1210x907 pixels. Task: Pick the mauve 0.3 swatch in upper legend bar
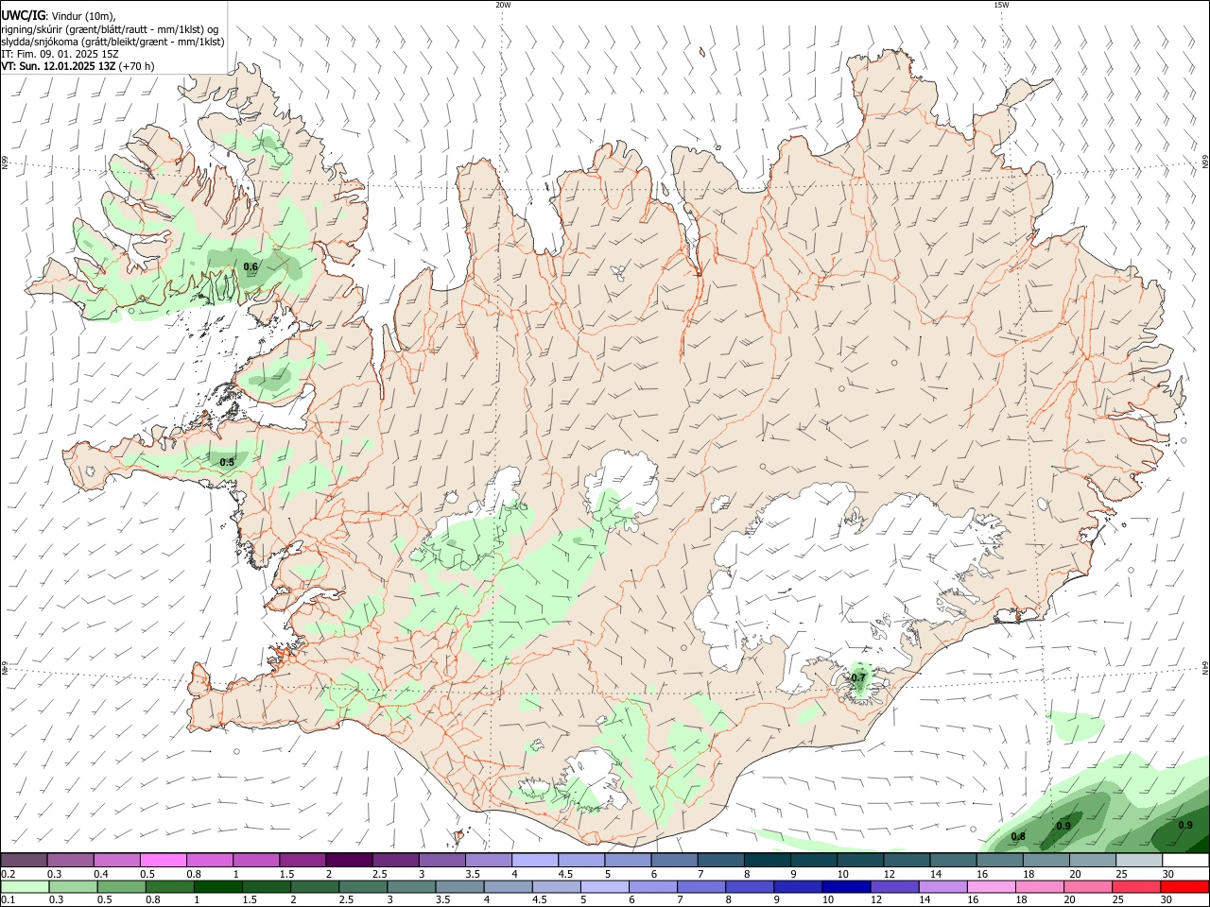(70, 860)
